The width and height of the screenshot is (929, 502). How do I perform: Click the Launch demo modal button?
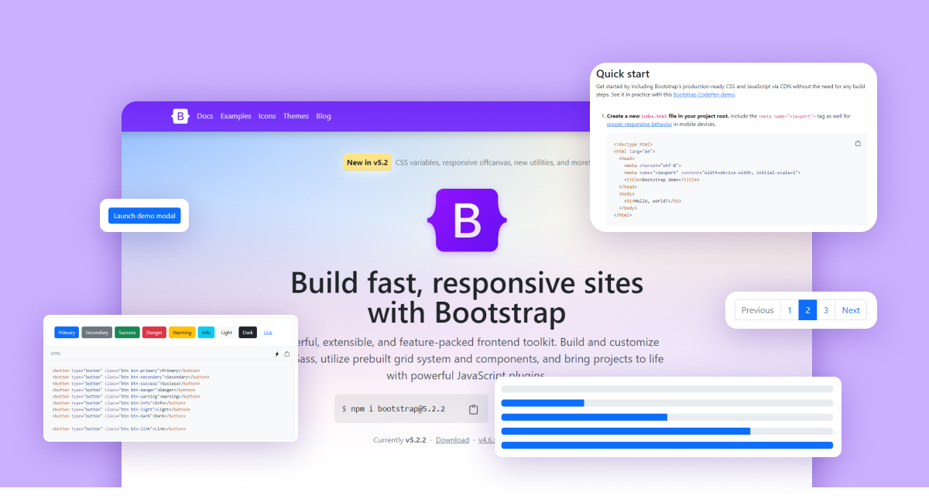[x=144, y=216]
